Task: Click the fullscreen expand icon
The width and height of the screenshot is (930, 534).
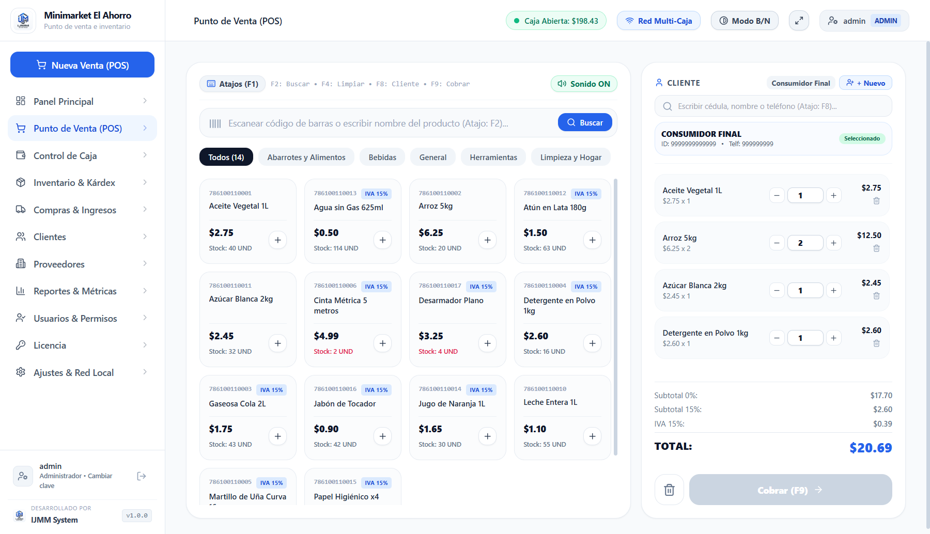Action: pyautogui.click(x=799, y=21)
